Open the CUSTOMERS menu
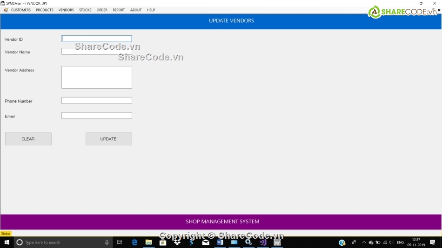Screen dimensions: 442x248 (x=21, y=10)
